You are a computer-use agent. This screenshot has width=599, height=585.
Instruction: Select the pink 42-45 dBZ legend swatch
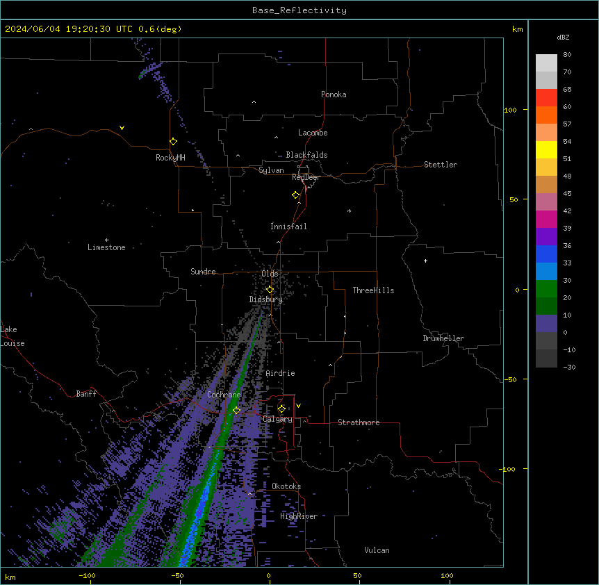(x=546, y=202)
